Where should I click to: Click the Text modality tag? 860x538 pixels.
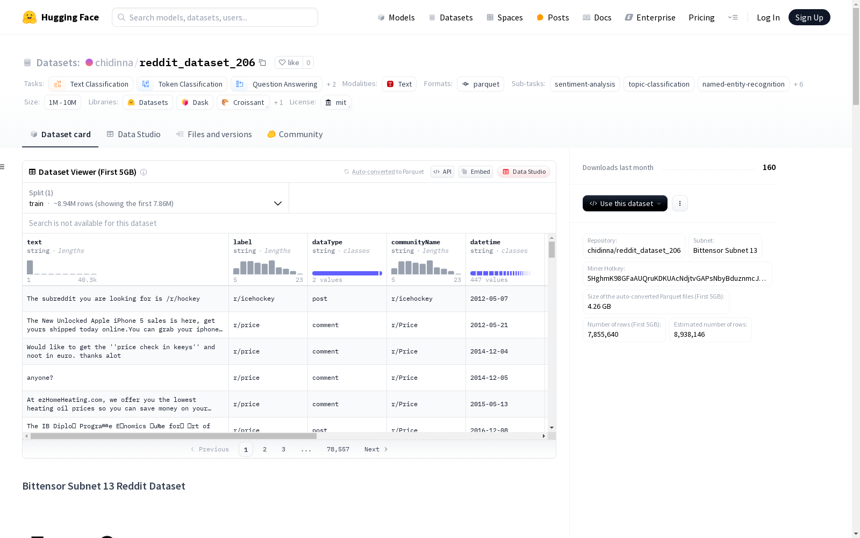coord(399,84)
